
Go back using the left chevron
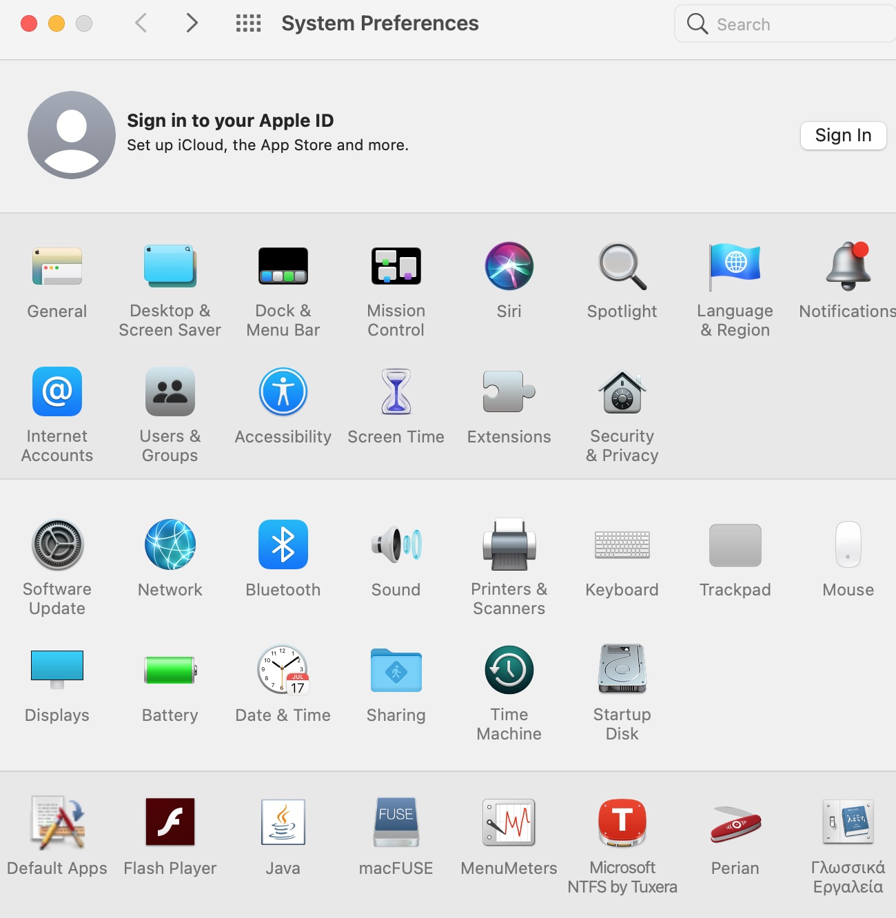[x=141, y=23]
